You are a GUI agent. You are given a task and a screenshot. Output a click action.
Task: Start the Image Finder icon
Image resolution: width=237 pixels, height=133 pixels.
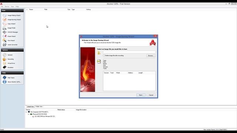click(x=4, y=28)
